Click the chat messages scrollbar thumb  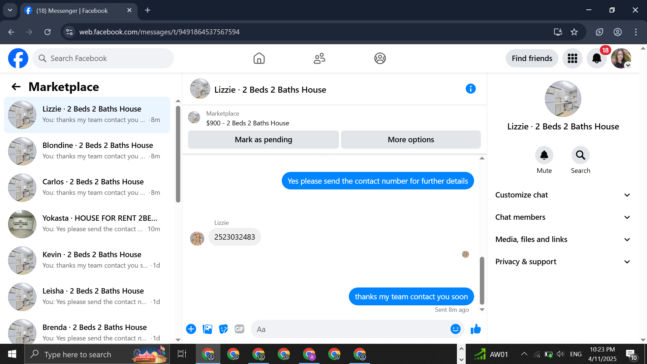click(482, 280)
